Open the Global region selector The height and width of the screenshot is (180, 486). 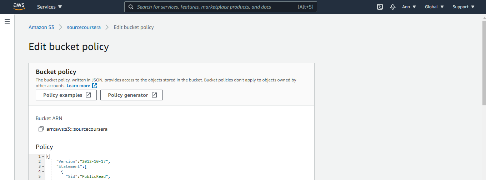[434, 7]
